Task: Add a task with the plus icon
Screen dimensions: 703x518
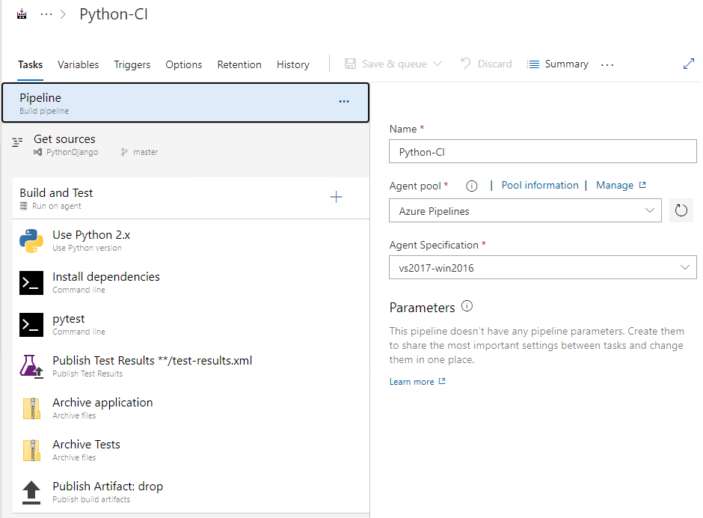Action: (x=337, y=197)
